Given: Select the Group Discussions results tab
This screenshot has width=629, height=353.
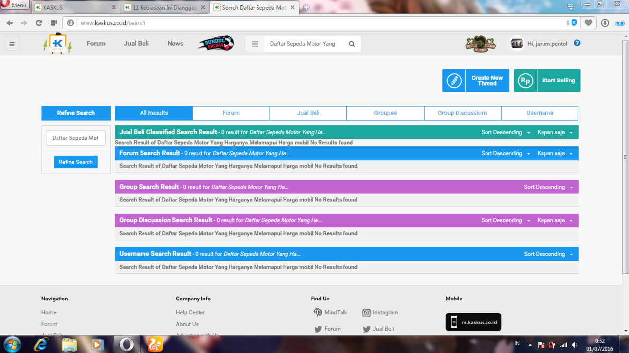Looking at the screenshot, I should [x=463, y=113].
